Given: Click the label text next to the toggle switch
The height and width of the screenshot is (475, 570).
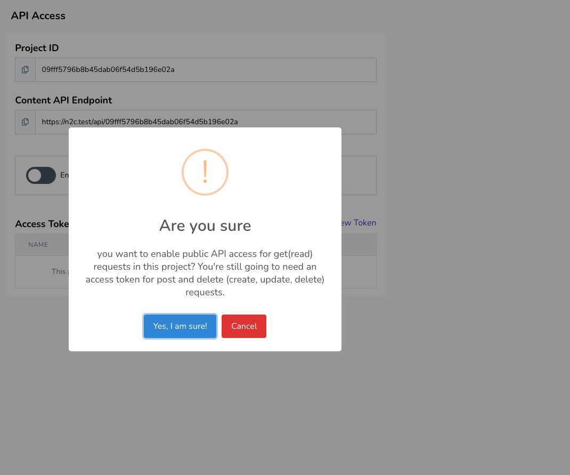Looking at the screenshot, I should pos(64,175).
